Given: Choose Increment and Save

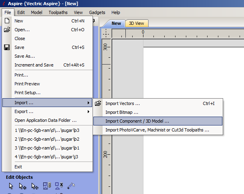Looking at the screenshot, I should [47, 65].
